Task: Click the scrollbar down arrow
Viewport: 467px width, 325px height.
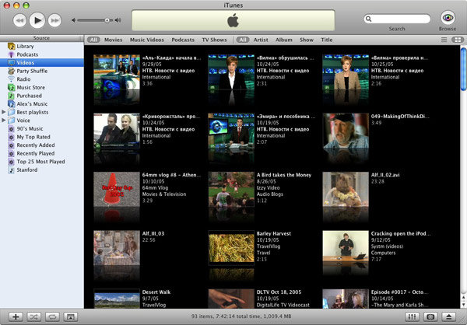Action: (x=463, y=304)
